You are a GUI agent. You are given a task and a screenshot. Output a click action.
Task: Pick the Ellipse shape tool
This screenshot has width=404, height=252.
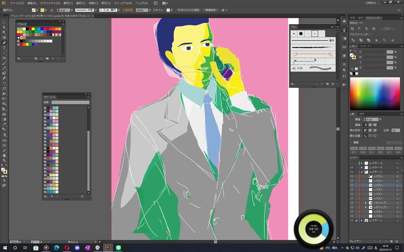(4, 58)
